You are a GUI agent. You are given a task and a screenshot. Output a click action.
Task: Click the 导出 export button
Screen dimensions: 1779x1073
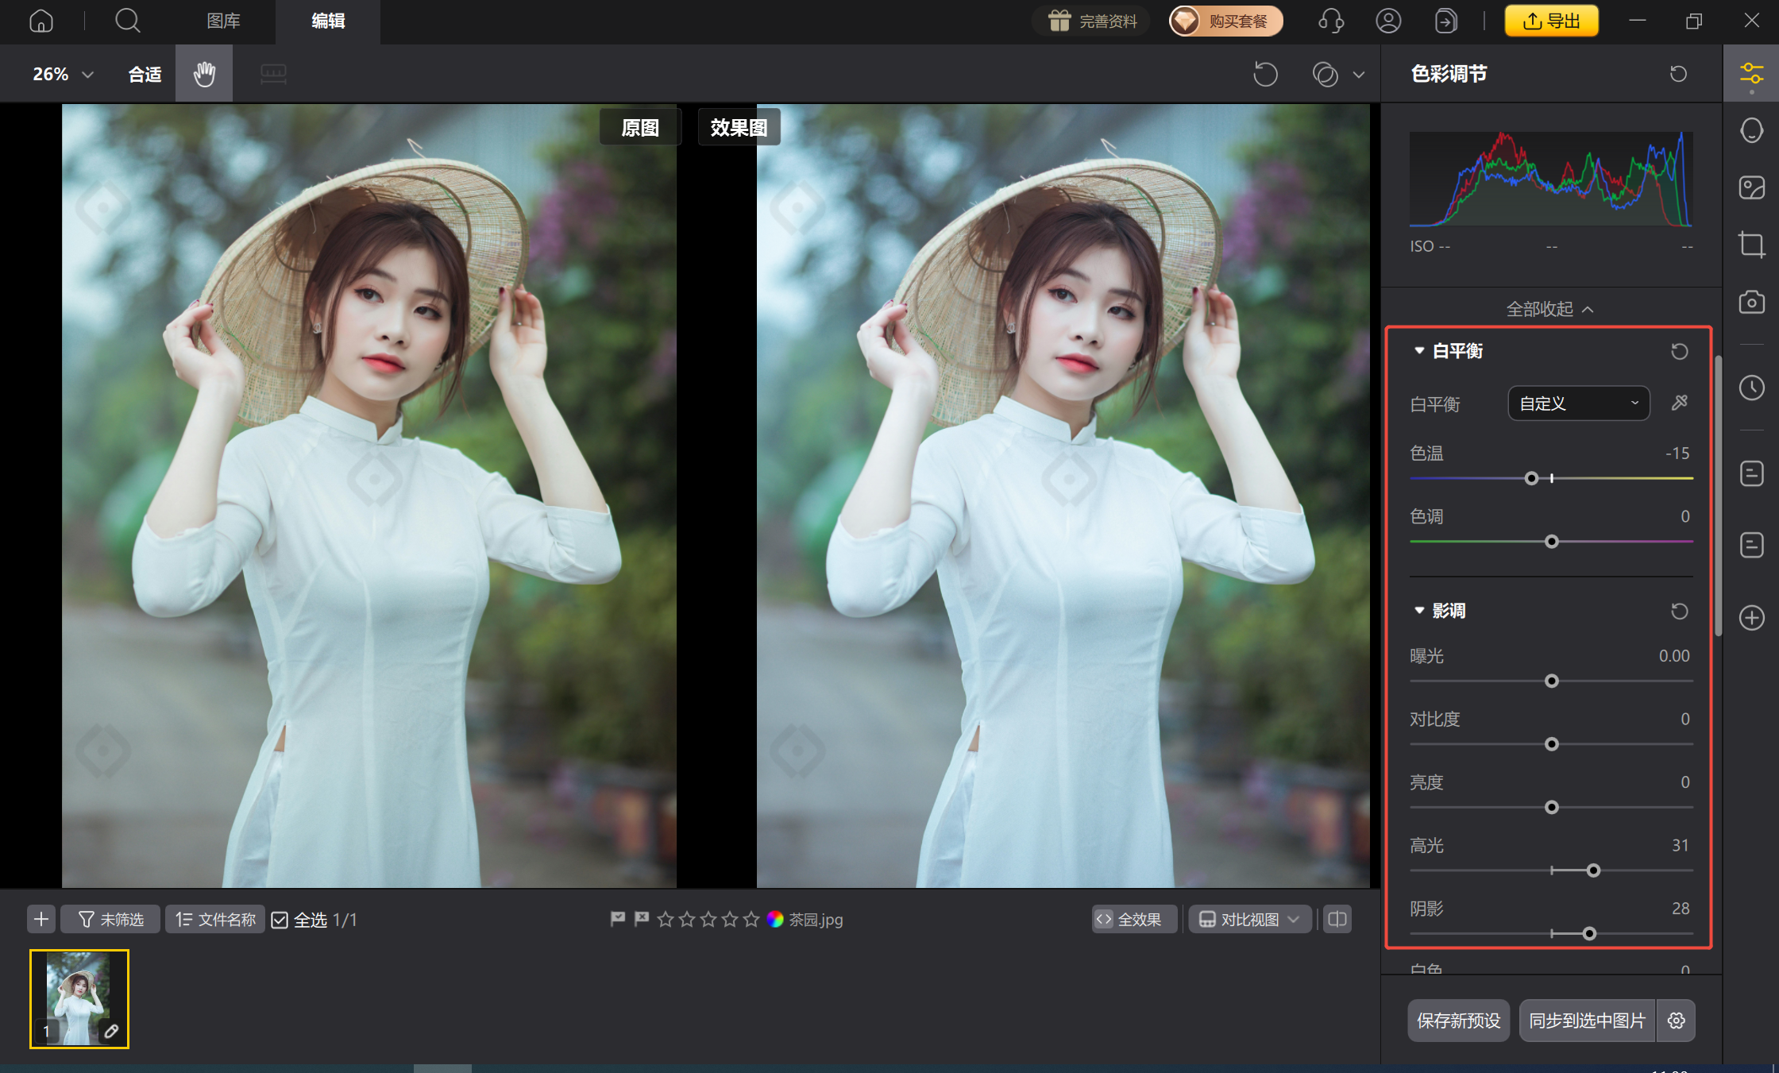1551,21
